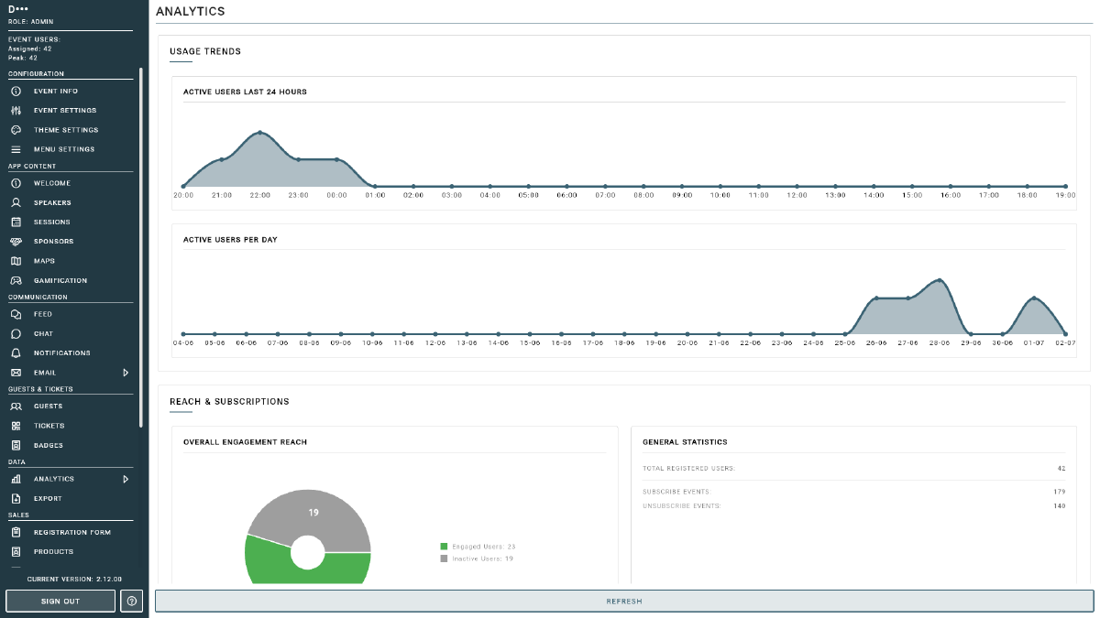
Task: Click the Usage Trends heading
Action: click(x=205, y=51)
